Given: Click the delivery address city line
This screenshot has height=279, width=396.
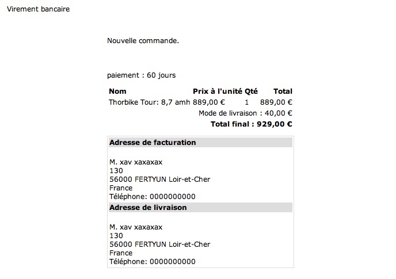Looking at the screenshot, I should click(x=159, y=244).
